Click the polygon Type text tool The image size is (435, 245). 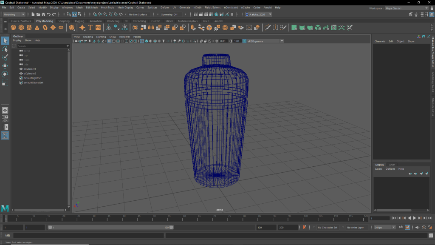pyautogui.click(x=90, y=28)
